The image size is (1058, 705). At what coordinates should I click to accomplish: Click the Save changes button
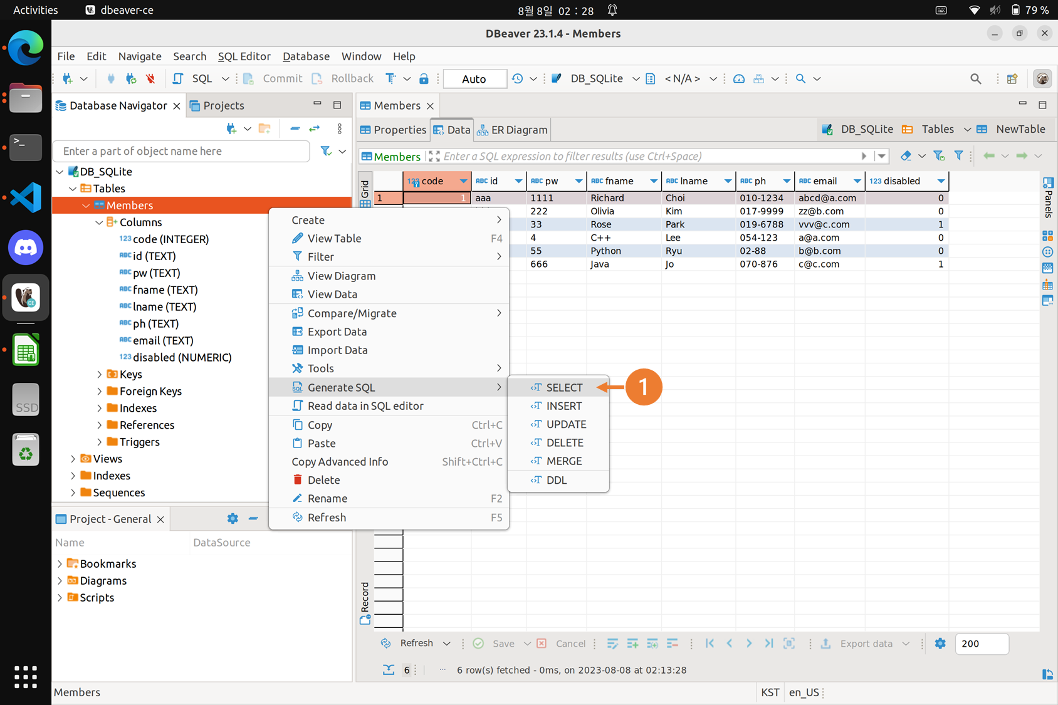coord(494,643)
